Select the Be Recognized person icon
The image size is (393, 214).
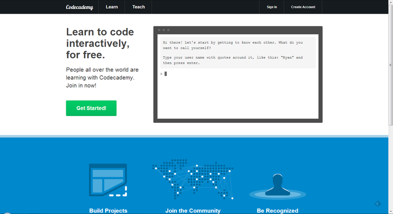(x=278, y=186)
